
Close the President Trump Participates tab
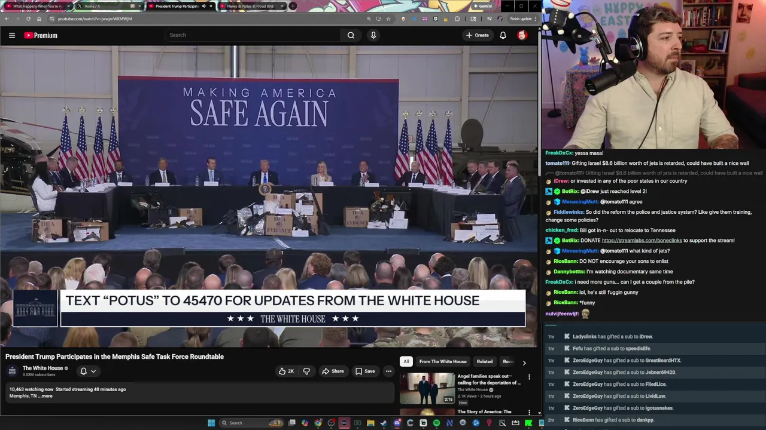pyautogui.click(x=211, y=6)
